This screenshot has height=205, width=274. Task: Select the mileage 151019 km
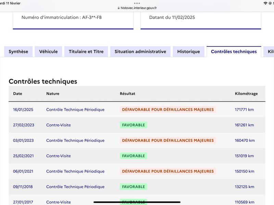coord(244,156)
